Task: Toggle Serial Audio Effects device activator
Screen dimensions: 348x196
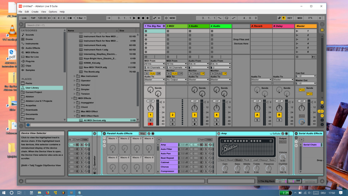Action: (296, 134)
